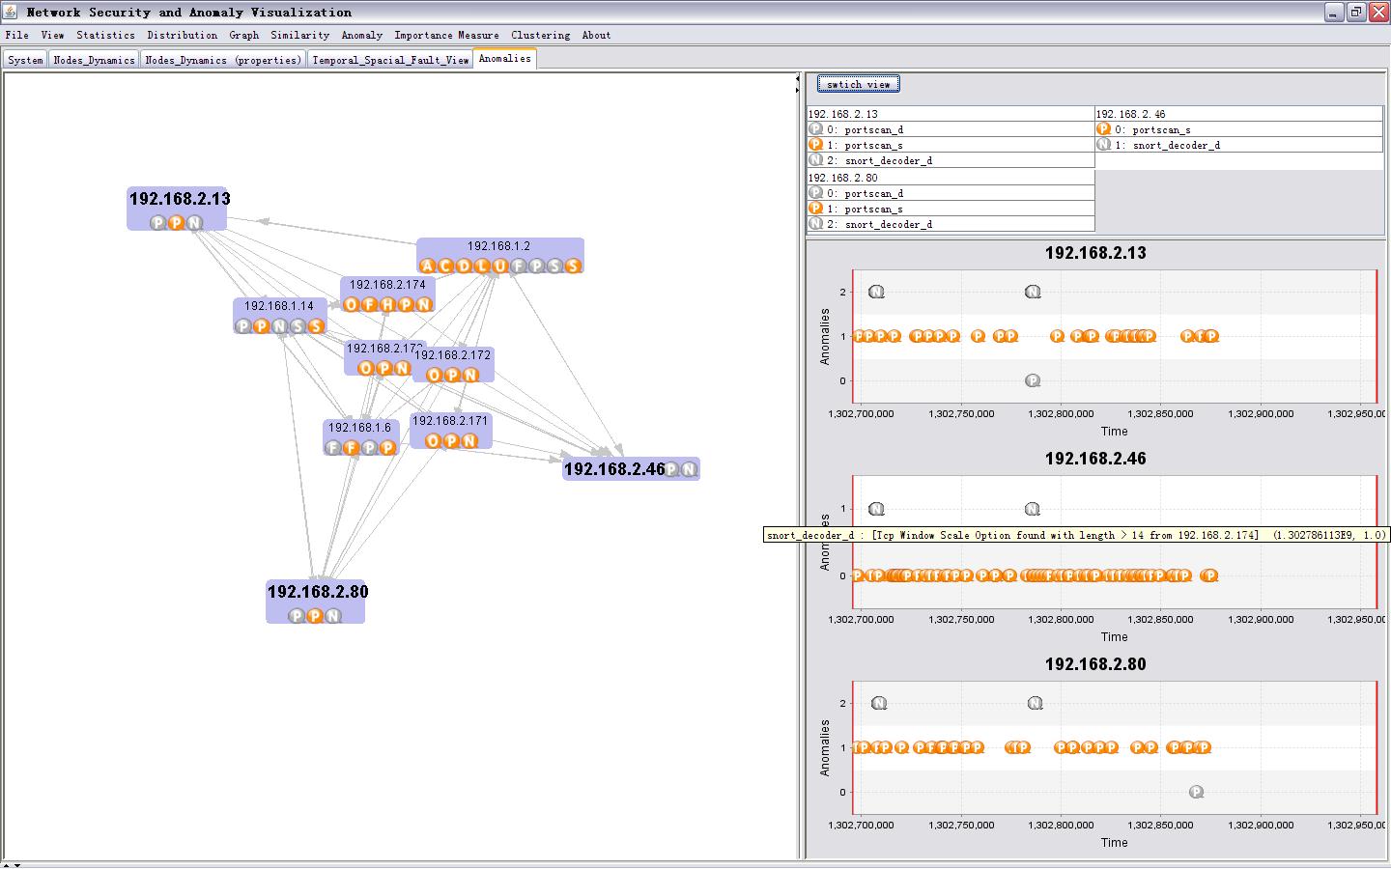Screen dimensions: 1391x869
Task: Open the Importance Measure menu
Action: [x=446, y=35]
